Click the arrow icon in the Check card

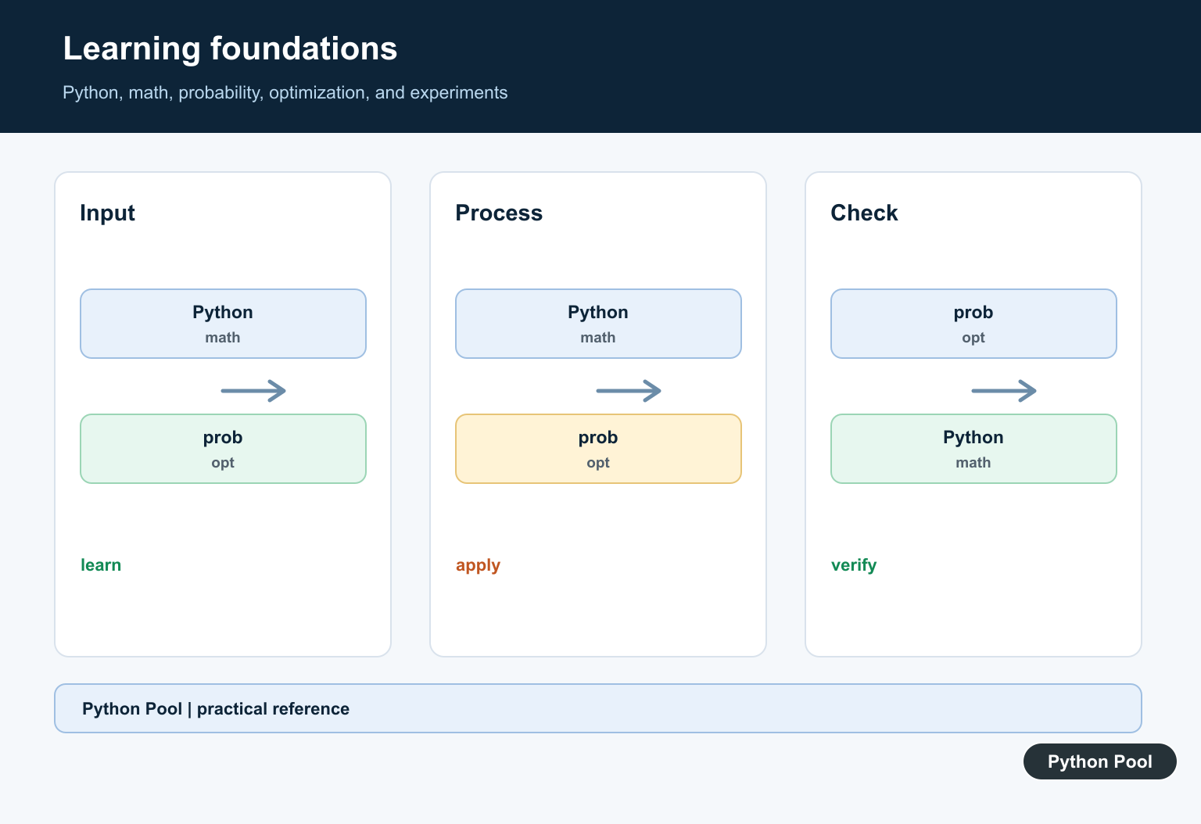tap(1004, 390)
